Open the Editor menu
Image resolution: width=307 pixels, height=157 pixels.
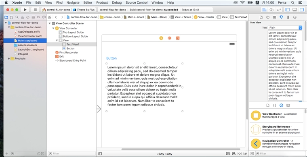point(88,2)
